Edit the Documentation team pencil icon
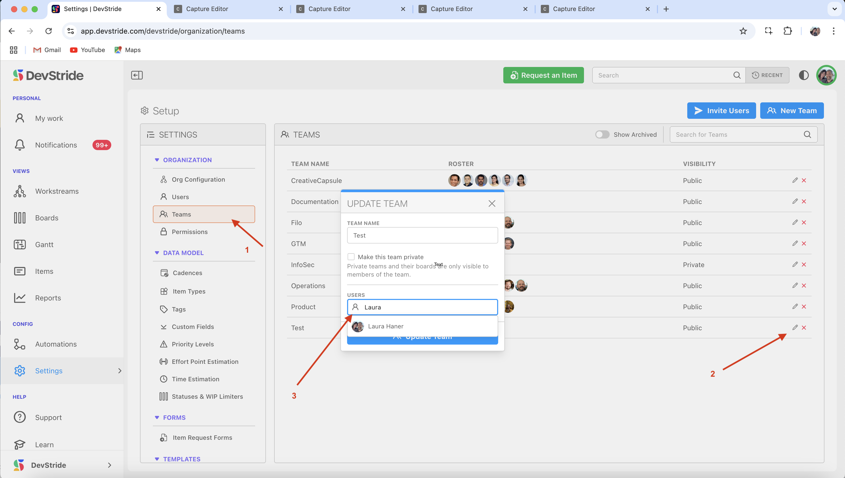Screen dimensions: 845x478 click(x=795, y=201)
